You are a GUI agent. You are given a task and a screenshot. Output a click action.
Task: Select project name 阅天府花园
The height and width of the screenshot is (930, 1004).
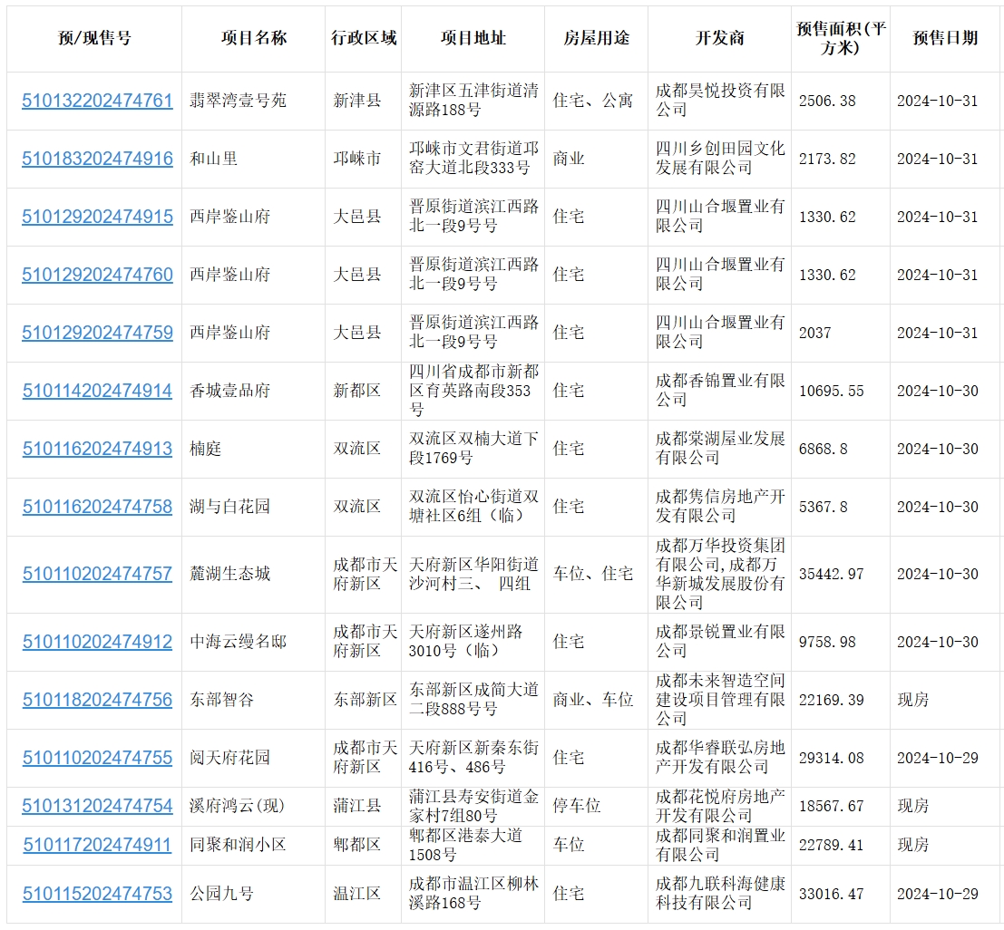tap(229, 758)
